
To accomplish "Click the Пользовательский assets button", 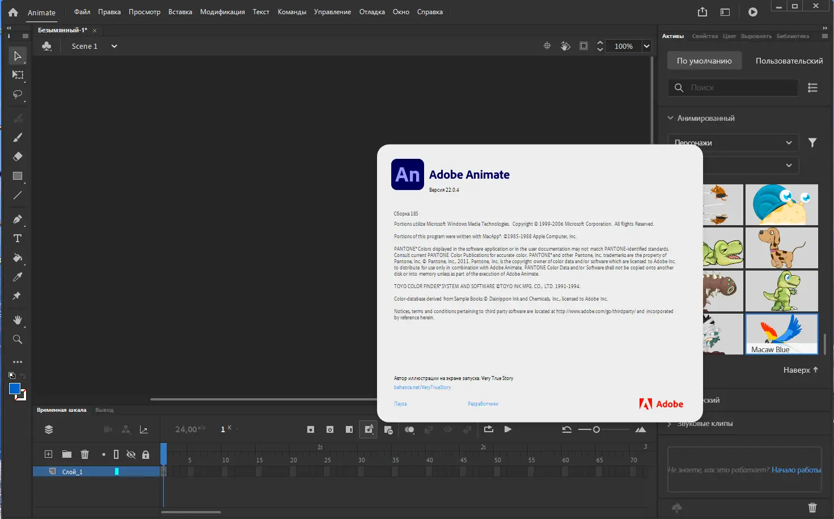I will (x=788, y=60).
